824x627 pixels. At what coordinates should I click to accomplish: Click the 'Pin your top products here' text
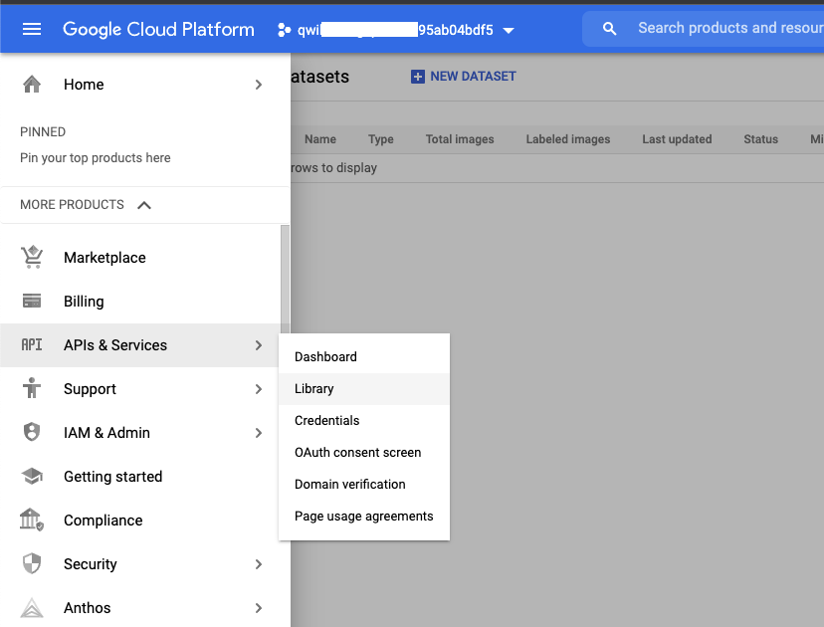pos(96,157)
